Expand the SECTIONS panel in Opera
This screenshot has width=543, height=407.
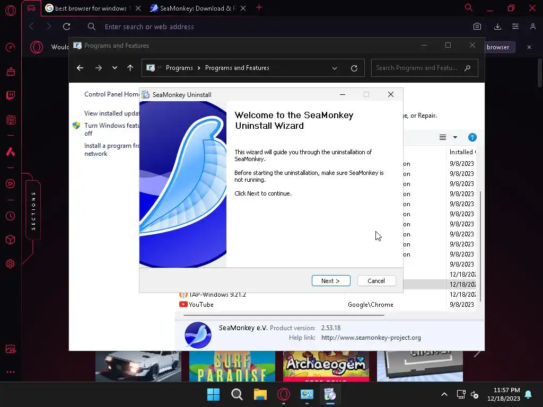[x=33, y=211]
